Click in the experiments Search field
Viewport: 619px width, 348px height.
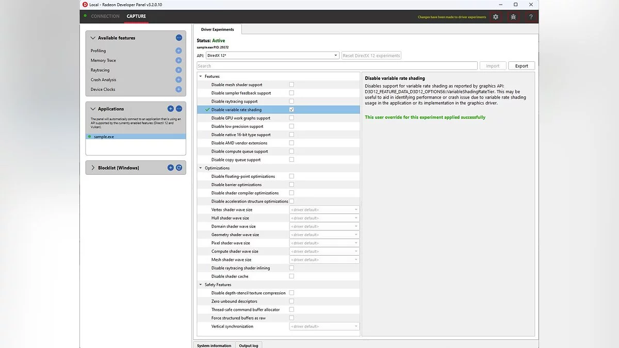[336, 66]
